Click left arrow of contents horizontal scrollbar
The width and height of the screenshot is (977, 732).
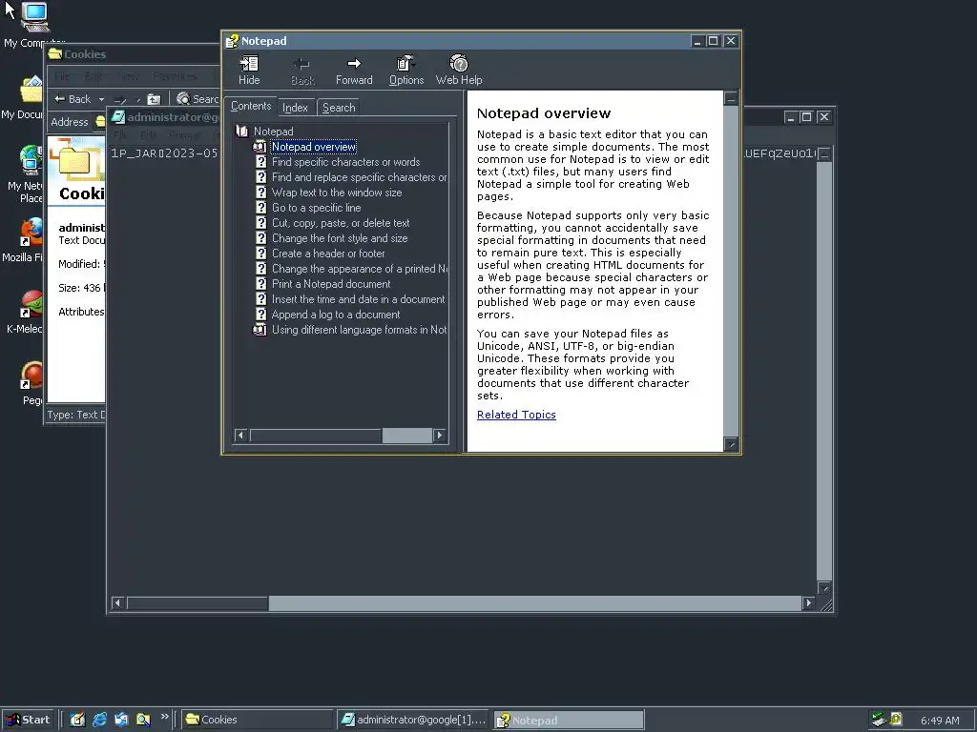(x=240, y=435)
